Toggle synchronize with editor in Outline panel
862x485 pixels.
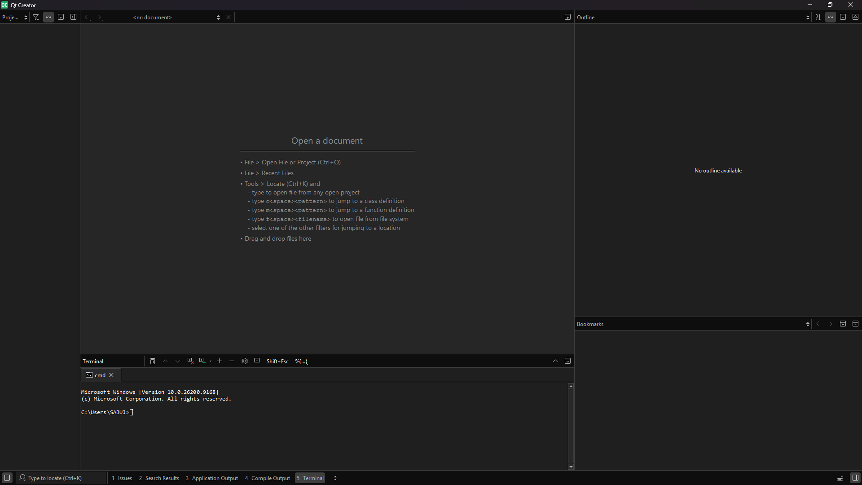click(x=831, y=17)
